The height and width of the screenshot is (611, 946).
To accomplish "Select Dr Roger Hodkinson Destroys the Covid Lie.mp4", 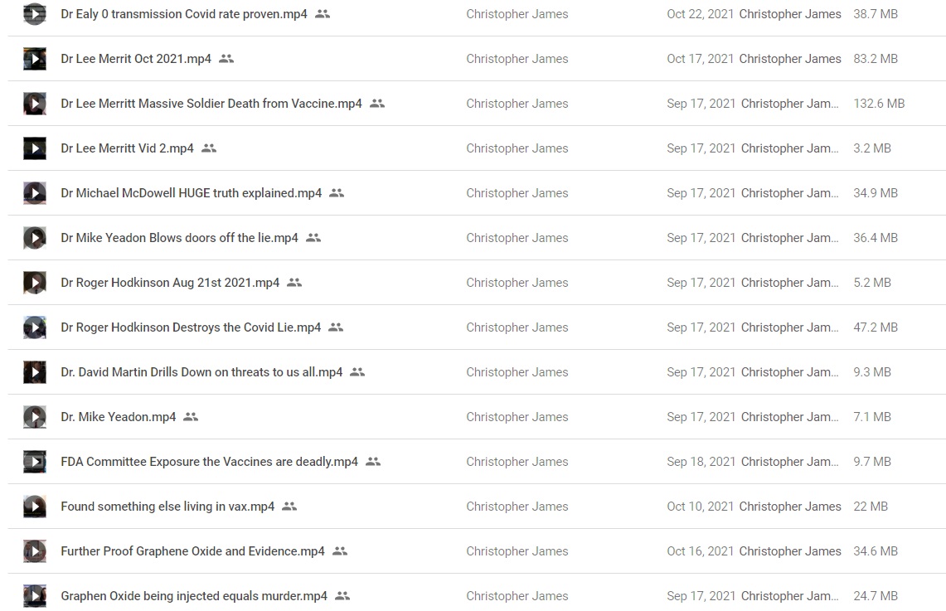I will point(191,327).
